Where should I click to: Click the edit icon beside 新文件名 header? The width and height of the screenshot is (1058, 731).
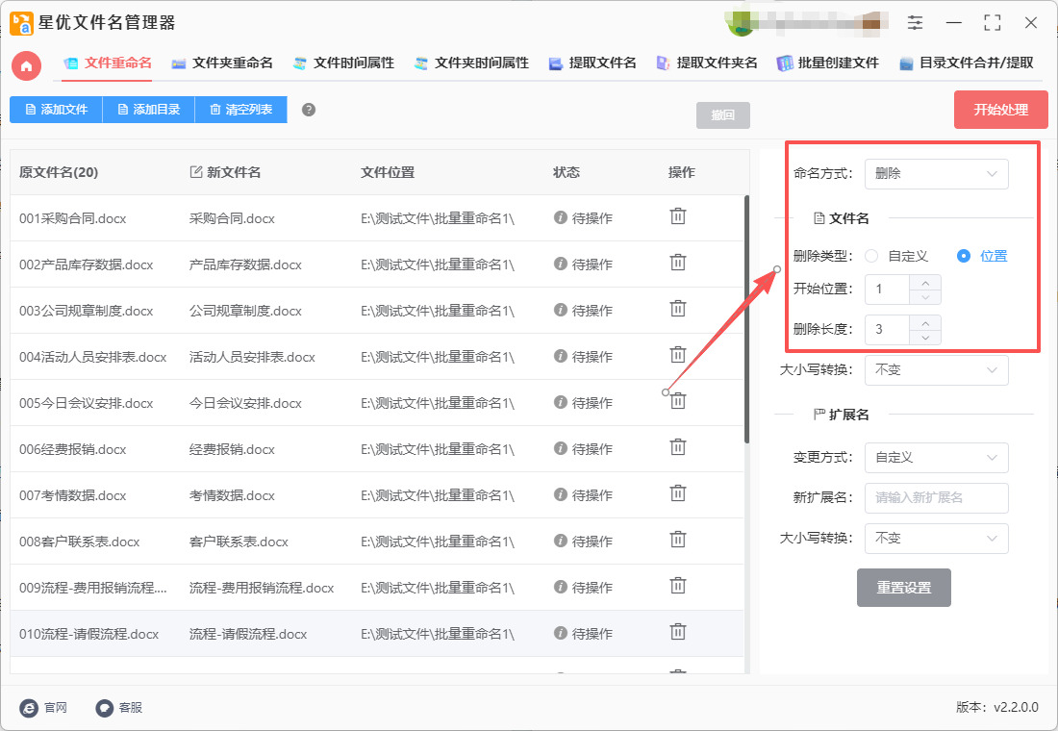click(195, 172)
